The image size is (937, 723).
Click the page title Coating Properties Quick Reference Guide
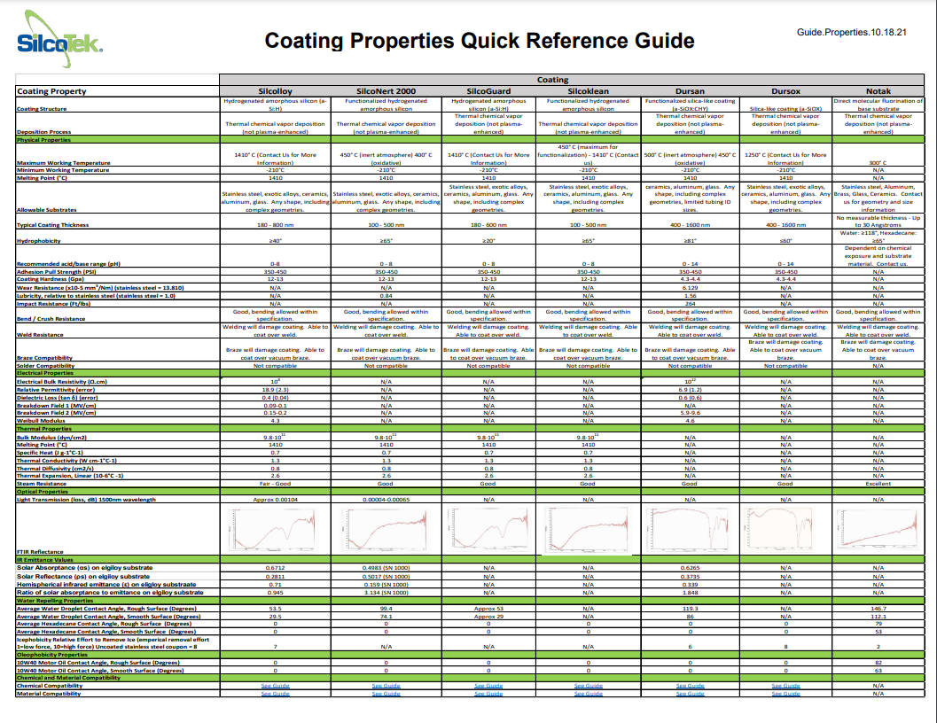pyautogui.click(x=480, y=41)
